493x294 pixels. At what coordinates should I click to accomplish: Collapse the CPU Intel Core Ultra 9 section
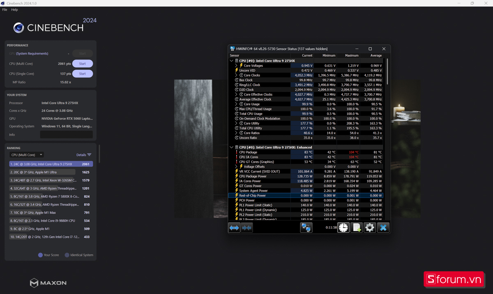[x=231, y=60]
